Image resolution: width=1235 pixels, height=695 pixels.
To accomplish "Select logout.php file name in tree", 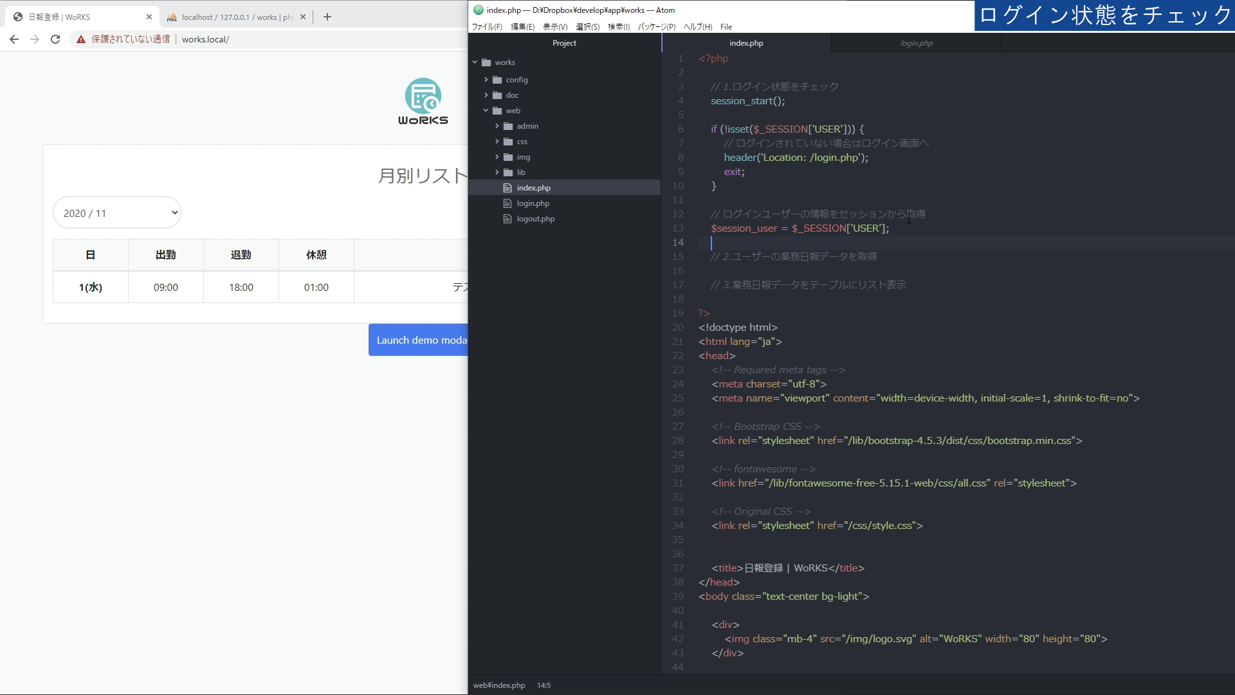I will point(535,219).
